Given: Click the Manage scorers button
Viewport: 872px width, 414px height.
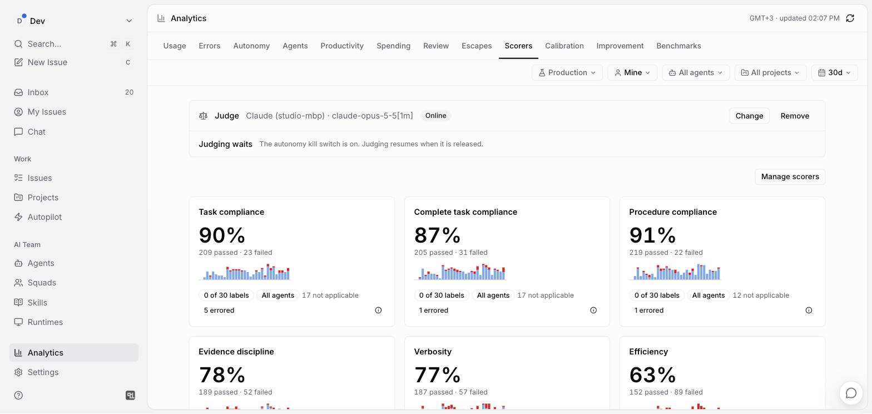Looking at the screenshot, I should (790, 177).
